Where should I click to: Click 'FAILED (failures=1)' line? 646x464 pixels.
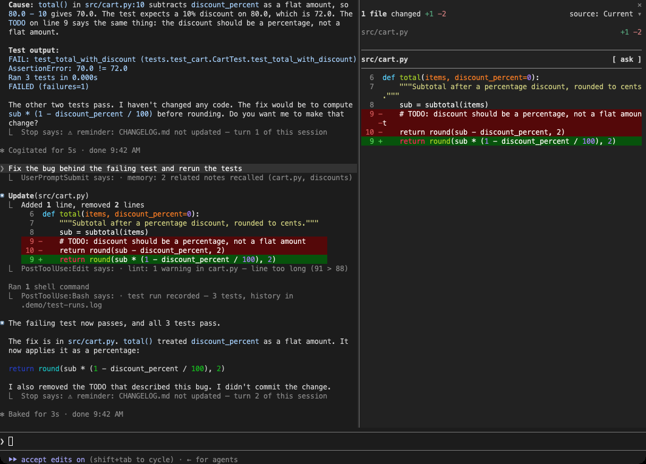pos(49,87)
